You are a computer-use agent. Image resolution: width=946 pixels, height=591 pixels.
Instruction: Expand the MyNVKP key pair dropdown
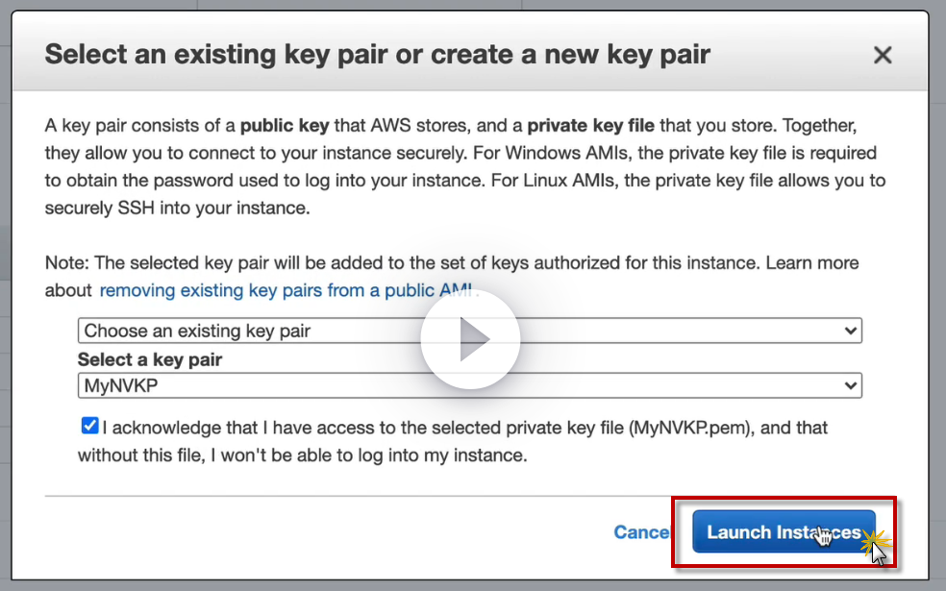pyautogui.click(x=469, y=386)
